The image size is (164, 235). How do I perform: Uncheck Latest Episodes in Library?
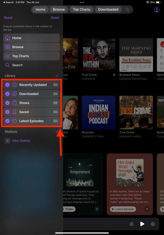[x=7, y=121]
